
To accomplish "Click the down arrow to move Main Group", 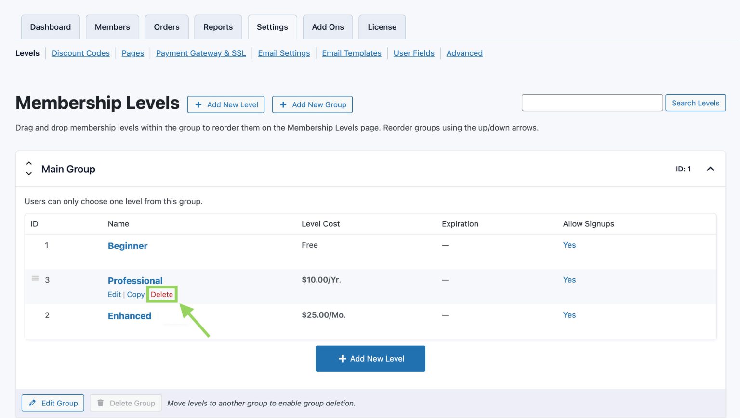I will [29, 173].
